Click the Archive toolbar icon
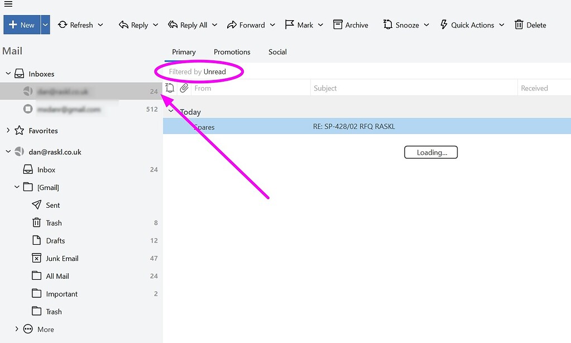Viewport: 571px width, 343px height. pos(338,25)
